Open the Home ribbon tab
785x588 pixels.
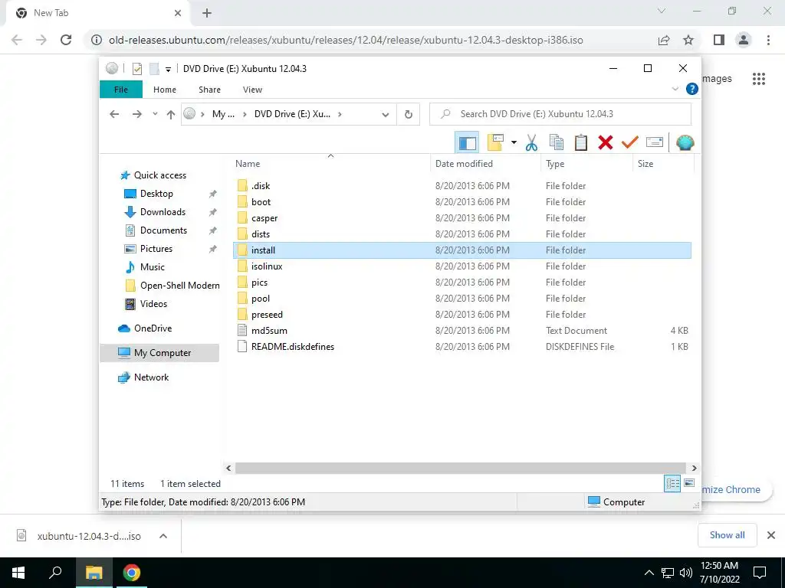coord(165,90)
